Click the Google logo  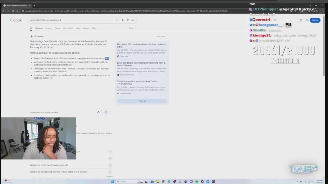[x=16, y=20]
